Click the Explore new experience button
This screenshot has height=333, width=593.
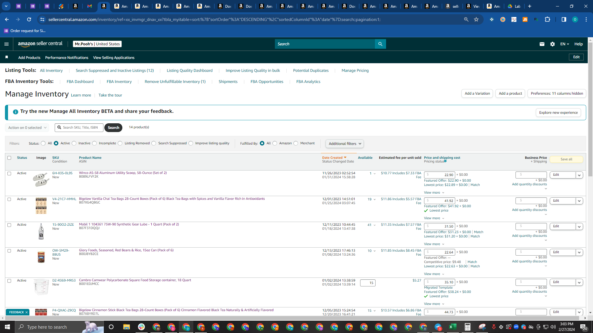(558, 113)
